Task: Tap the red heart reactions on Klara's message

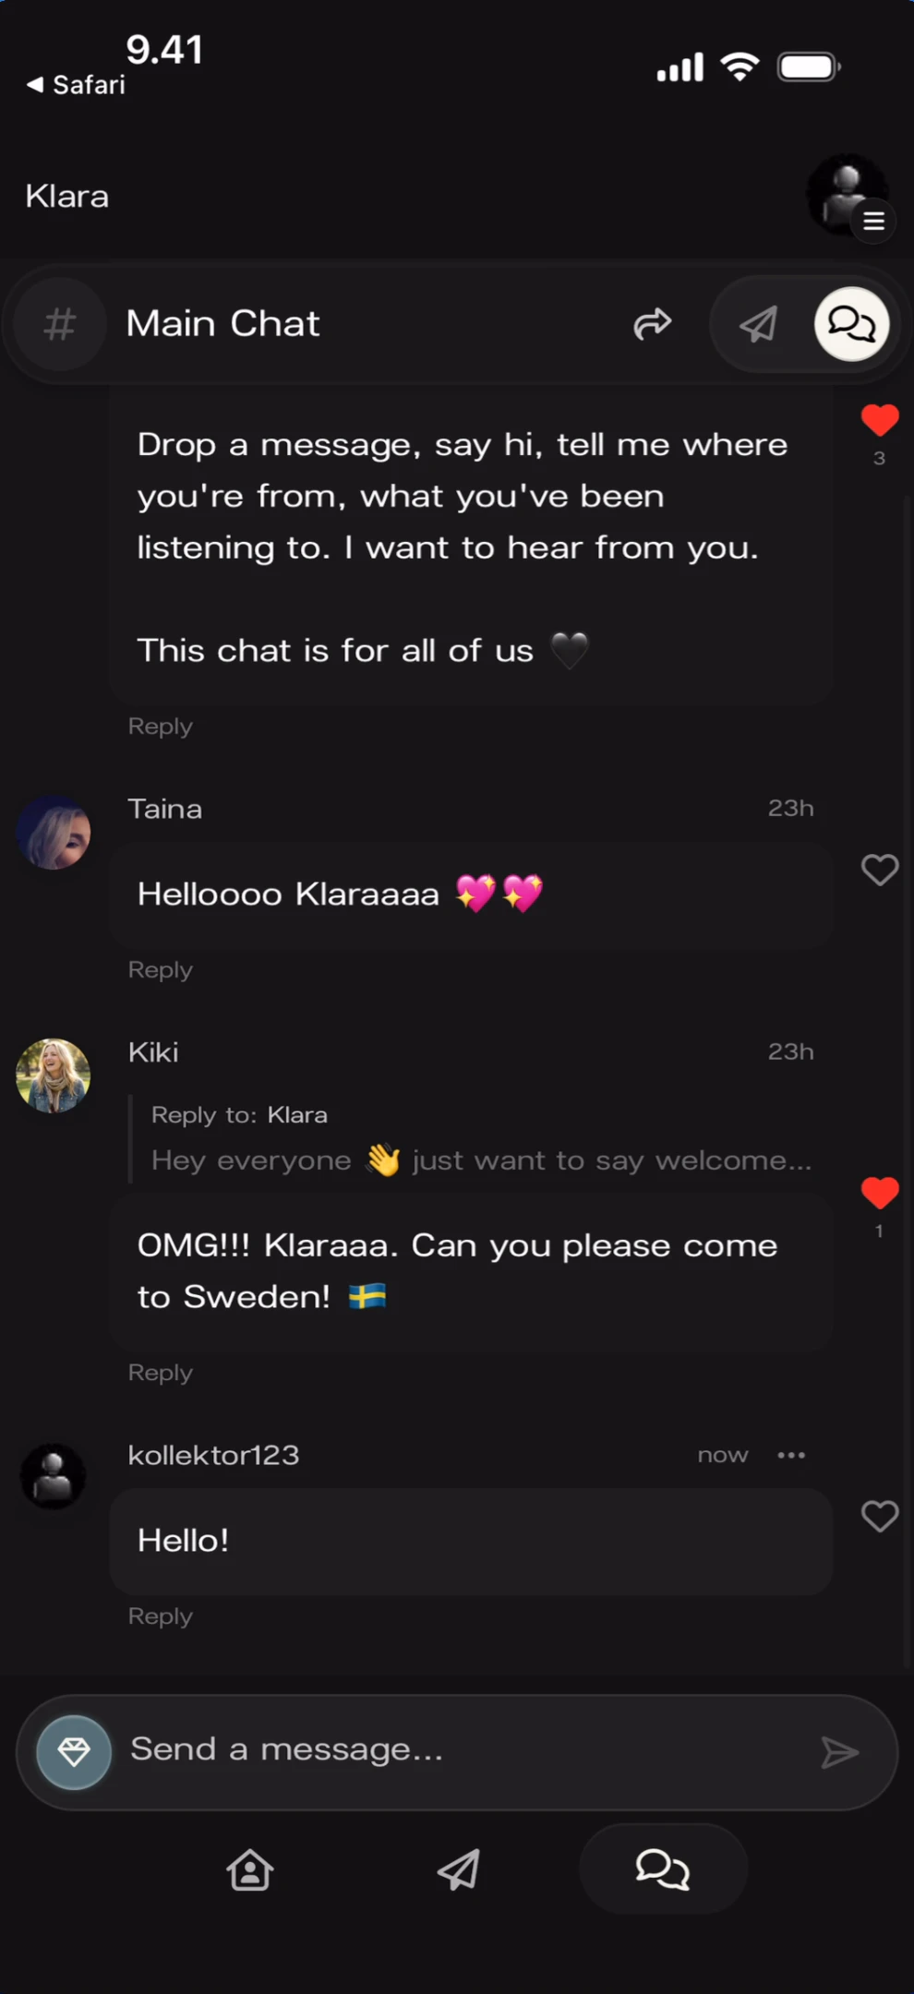Action: point(879,421)
